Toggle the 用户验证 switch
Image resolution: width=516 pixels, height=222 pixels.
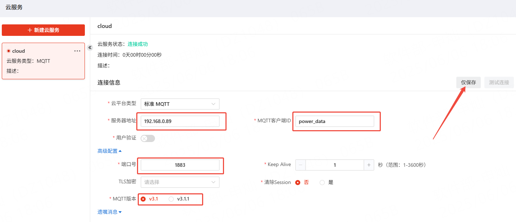click(147, 138)
